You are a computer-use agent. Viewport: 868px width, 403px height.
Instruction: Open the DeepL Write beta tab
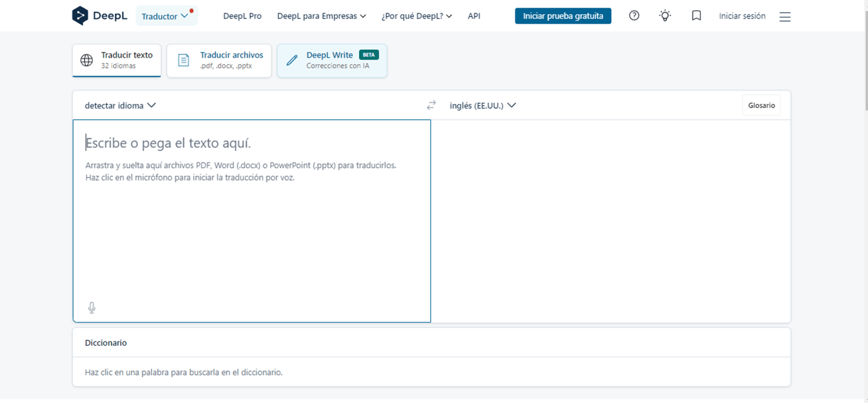pyautogui.click(x=332, y=60)
